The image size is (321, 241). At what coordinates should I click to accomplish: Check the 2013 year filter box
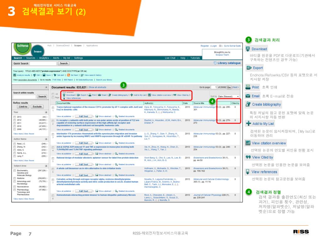(14, 117)
